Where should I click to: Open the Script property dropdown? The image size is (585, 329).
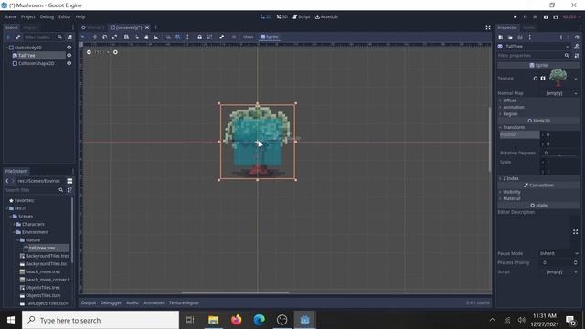pyautogui.click(x=558, y=272)
